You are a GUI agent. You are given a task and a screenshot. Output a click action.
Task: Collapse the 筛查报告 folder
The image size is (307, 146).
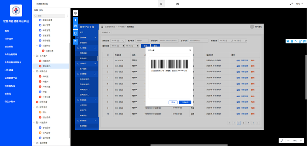(x=34, y=123)
